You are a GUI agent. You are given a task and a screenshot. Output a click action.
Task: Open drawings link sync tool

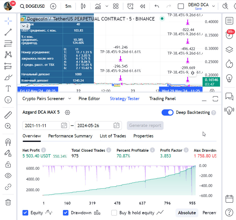pyautogui.click(x=8, y=187)
